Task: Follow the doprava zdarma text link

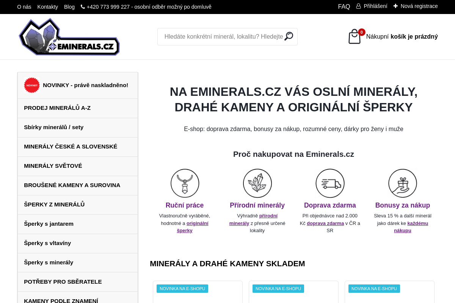Action: click(x=325, y=223)
